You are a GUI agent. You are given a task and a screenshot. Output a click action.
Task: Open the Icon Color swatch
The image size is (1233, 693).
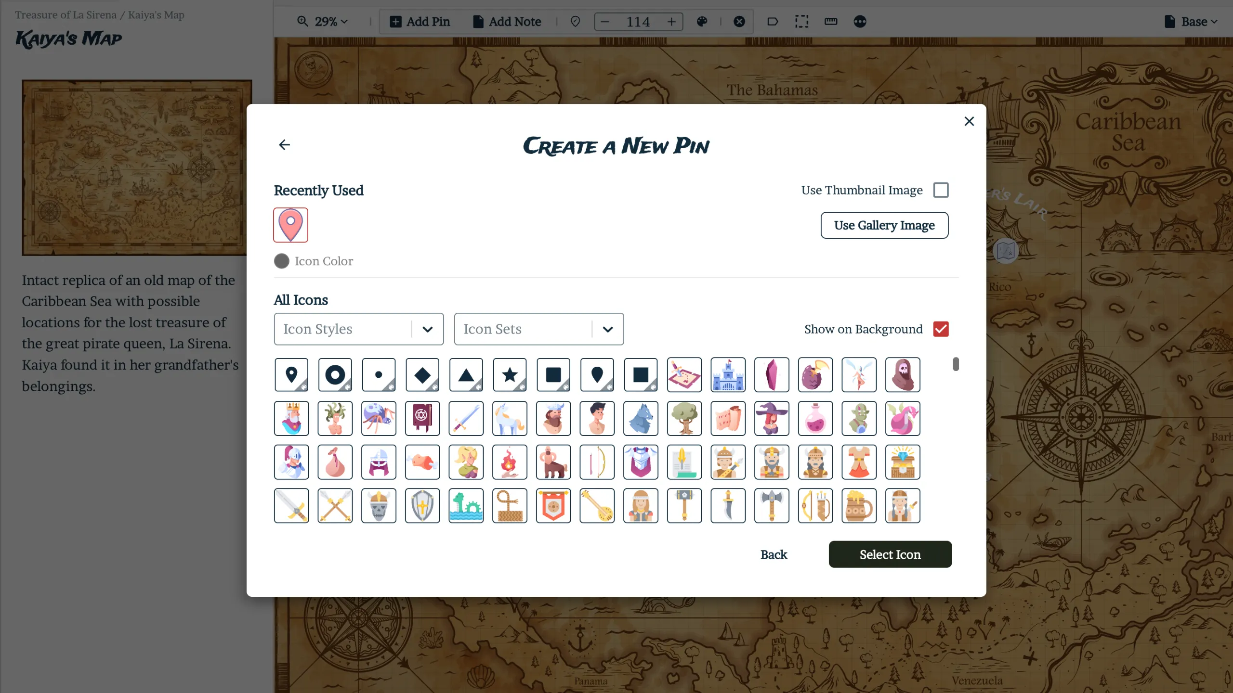tap(282, 261)
